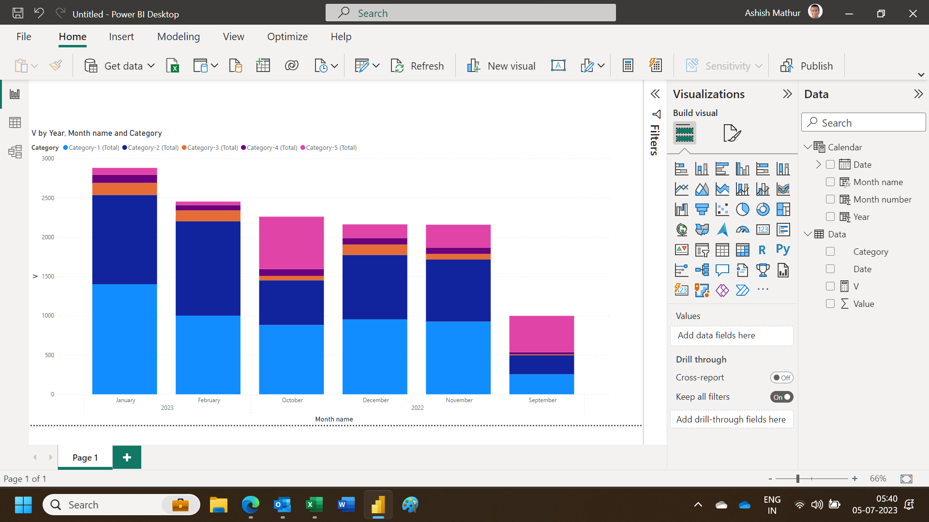Check the Month name field
Viewport: 929px width, 522px height.
[830, 182]
